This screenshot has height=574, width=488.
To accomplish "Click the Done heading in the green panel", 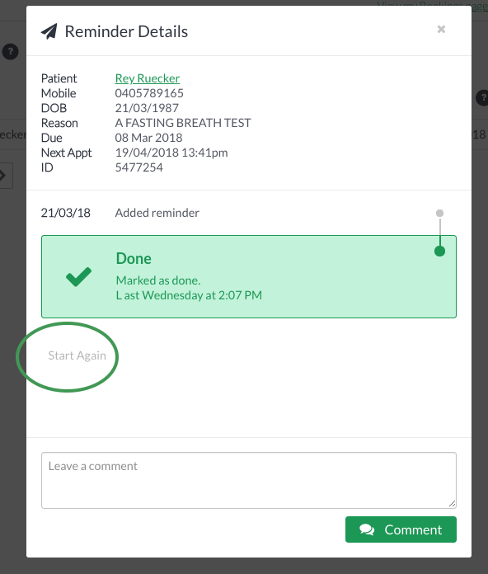I will click(134, 258).
